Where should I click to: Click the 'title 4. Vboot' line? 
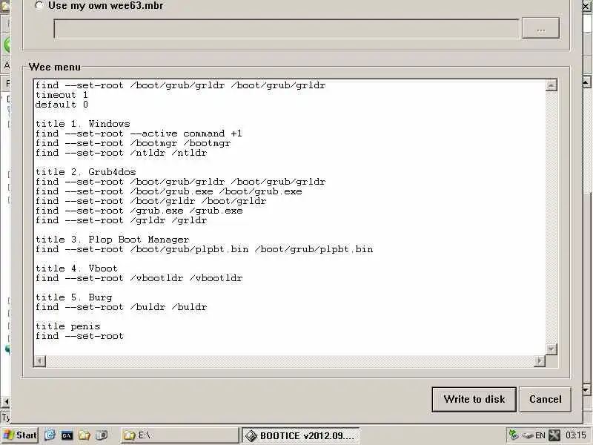click(x=76, y=268)
